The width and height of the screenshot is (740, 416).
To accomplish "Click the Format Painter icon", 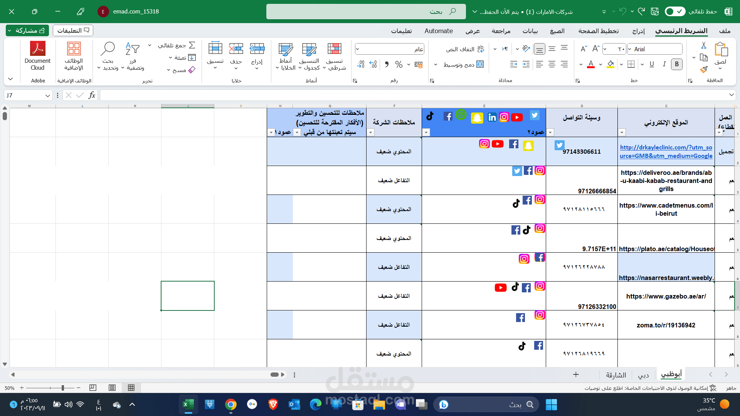I will click(x=704, y=70).
